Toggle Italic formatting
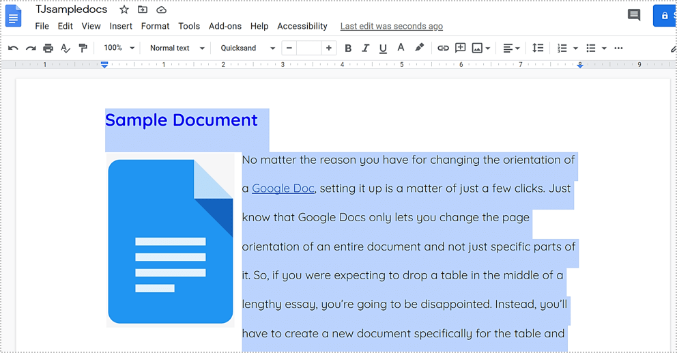677x353 pixels. click(365, 48)
